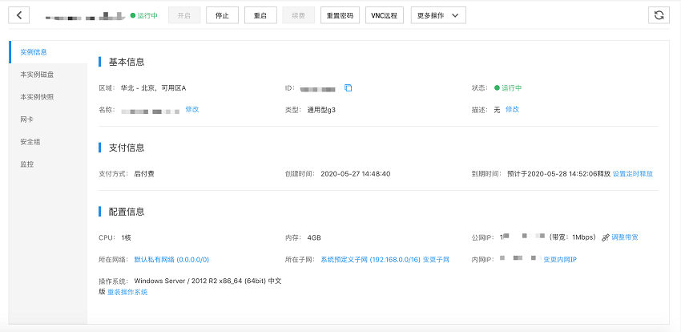Click the 重启 button

pyautogui.click(x=260, y=15)
